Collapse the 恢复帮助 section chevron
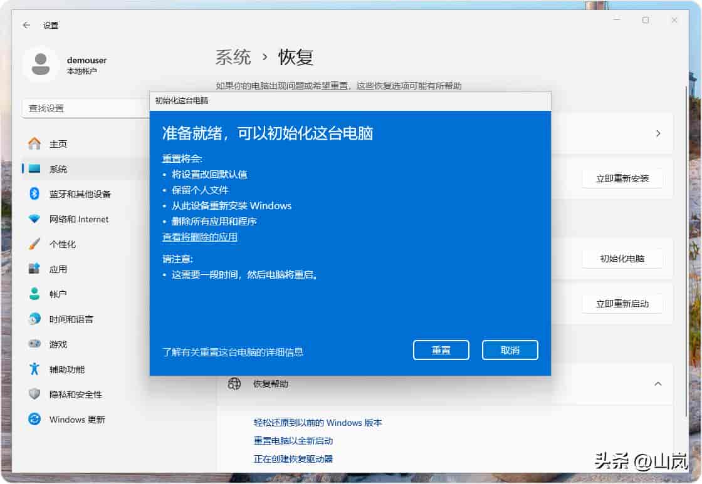The height and width of the screenshot is (484, 702). 657,384
